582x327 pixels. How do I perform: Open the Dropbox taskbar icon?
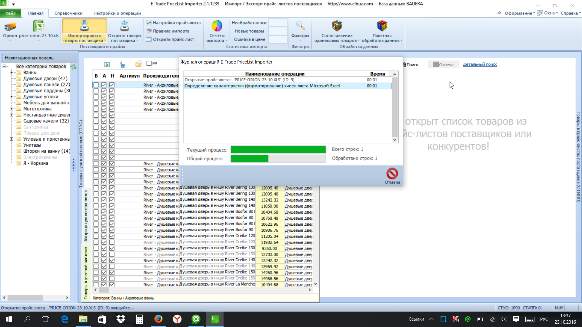[121, 319]
